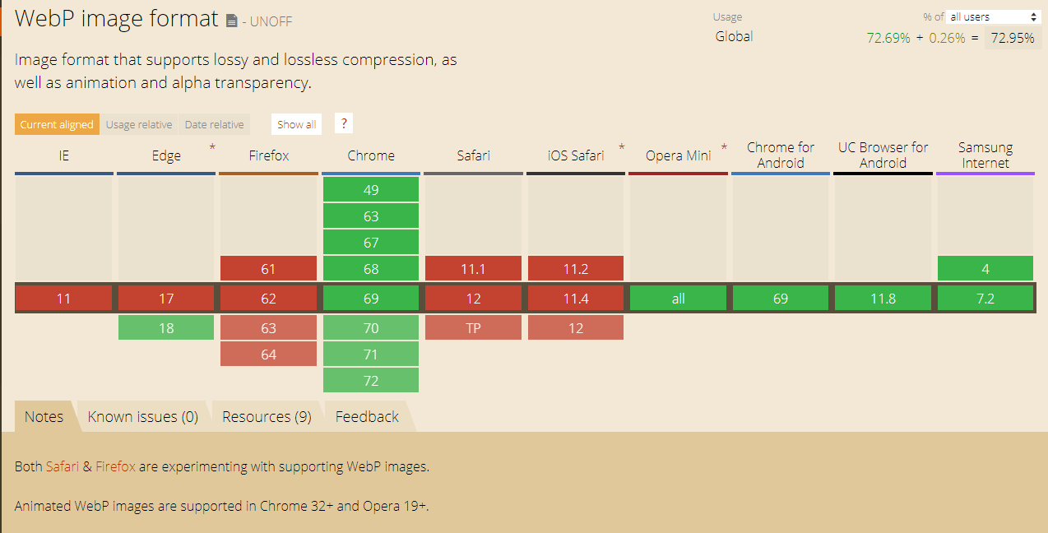Click the Chrome 49 version cell
This screenshot has width=1048, height=533.
pos(371,189)
